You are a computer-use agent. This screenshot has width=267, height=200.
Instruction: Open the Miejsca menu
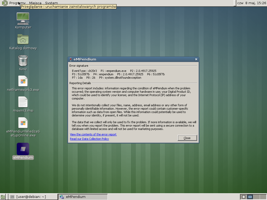[x=35, y=3]
